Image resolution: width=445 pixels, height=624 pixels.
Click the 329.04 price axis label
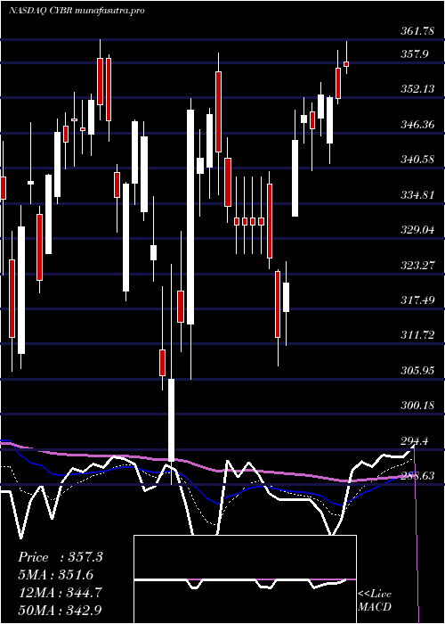417,230
